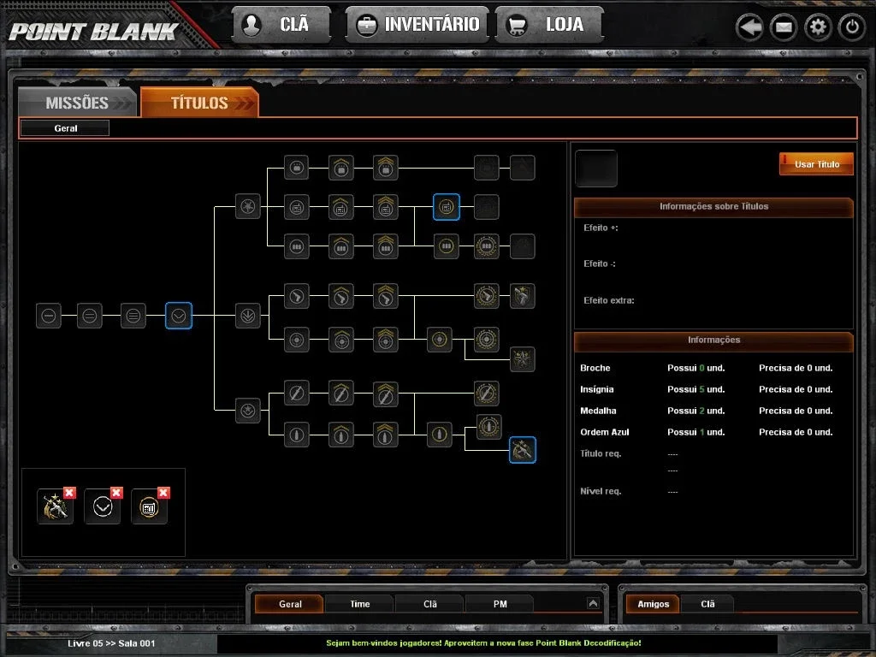The image size is (876, 657).
Task: Select the laurel wreath crosshair title icon
Action: (487, 339)
